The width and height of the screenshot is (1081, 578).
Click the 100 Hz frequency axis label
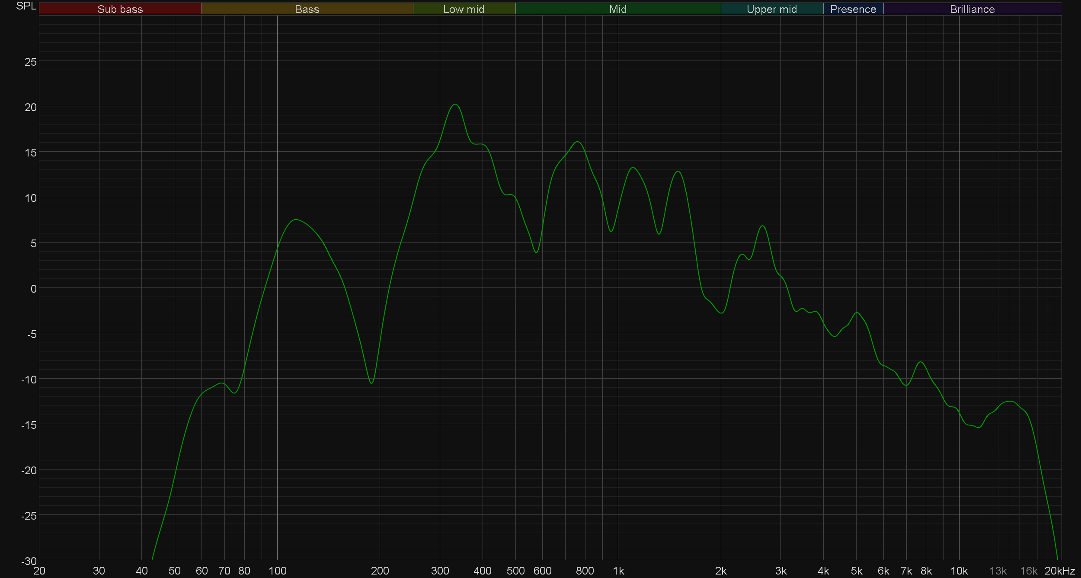tap(277, 571)
